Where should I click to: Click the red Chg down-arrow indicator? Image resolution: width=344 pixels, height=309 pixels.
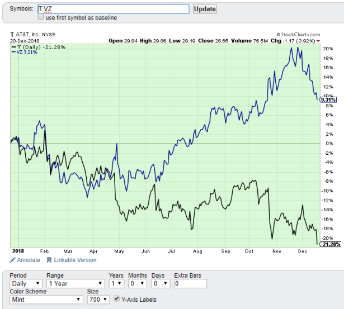[x=318, y=41]
